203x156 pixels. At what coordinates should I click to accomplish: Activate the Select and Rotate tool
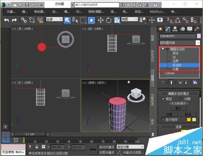click(109, 20)
